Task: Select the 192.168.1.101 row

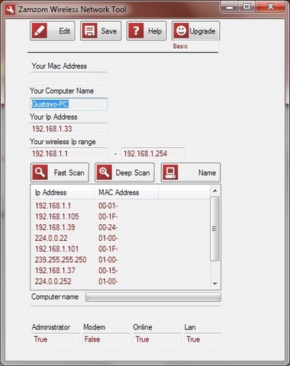Action: pyautogui.click(x=121, y=249)
